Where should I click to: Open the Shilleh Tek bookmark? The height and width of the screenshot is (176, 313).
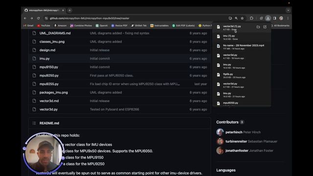click(139, 25)
